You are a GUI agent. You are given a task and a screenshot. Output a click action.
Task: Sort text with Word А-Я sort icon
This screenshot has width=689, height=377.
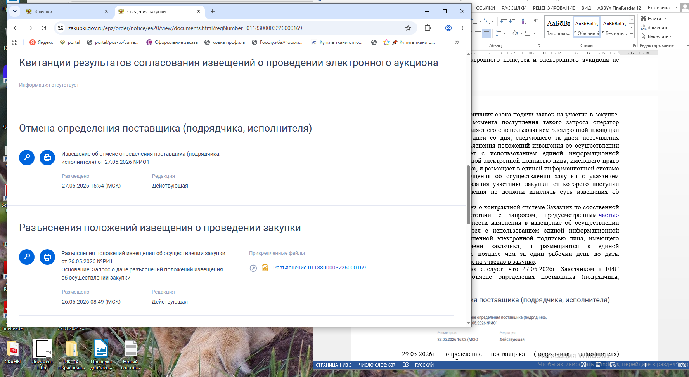coord(524,21)
